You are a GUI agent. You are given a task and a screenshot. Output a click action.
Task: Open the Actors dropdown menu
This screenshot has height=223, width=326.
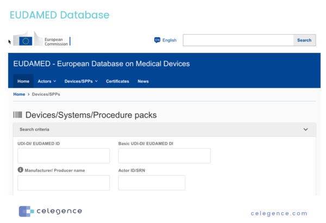point(47,82)
